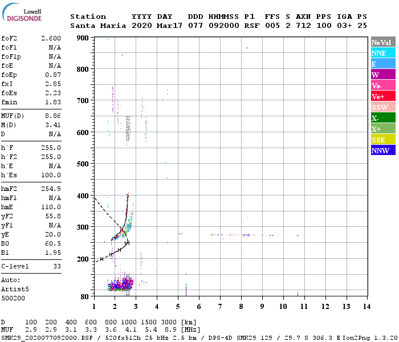Select the NNE cyan legend swatch

coord(383,53)
